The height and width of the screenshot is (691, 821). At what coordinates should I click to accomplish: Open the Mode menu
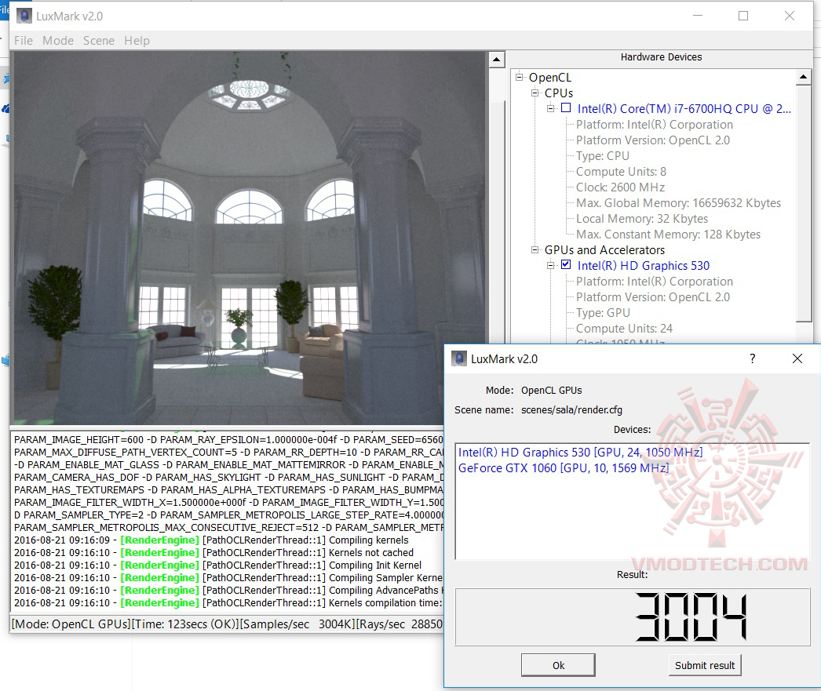(x=58, y=40)
